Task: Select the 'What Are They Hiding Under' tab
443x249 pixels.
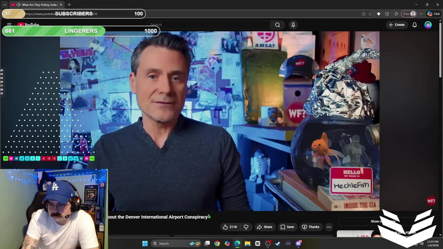Action: pyautogui.click(x=37, y=5)
